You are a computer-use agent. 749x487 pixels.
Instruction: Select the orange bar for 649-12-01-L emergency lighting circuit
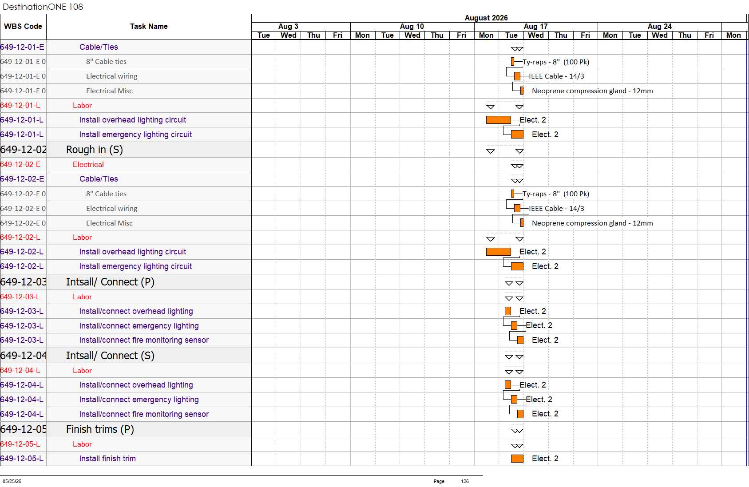point(517,135)
